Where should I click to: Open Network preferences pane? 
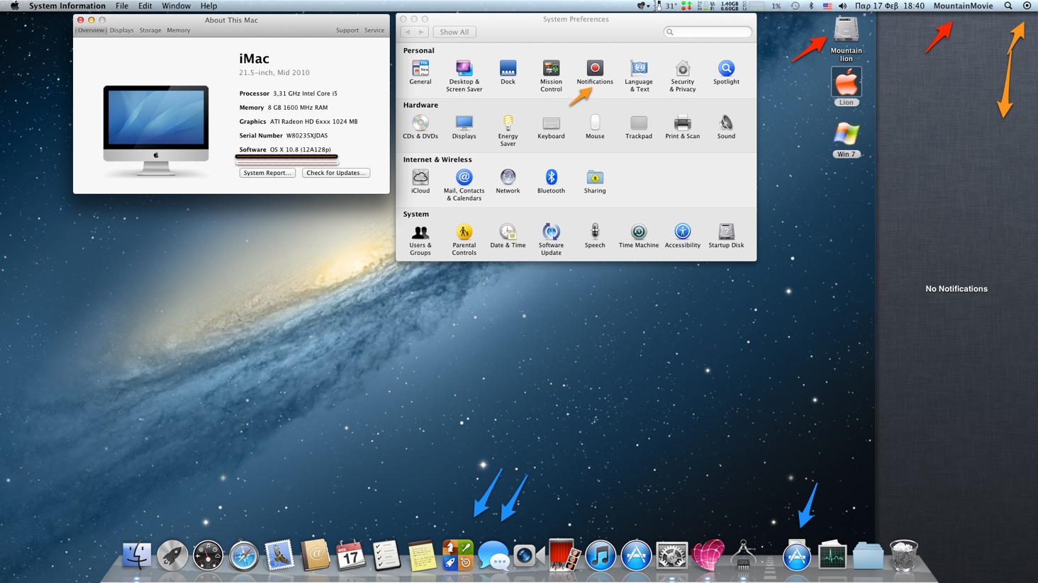click(508, 181)
